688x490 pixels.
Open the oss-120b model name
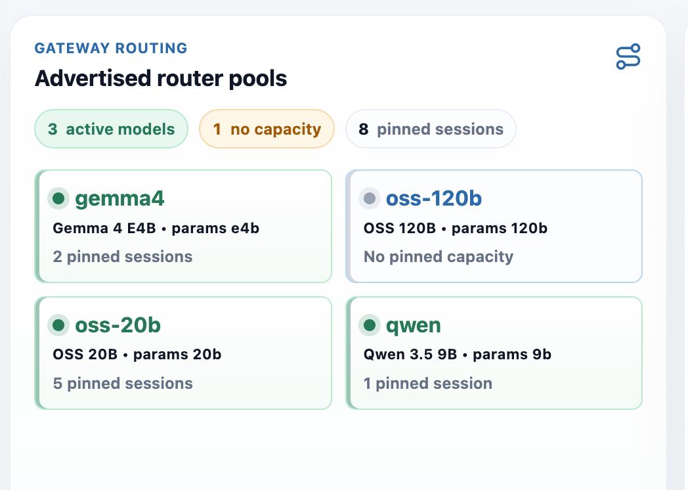433,198
